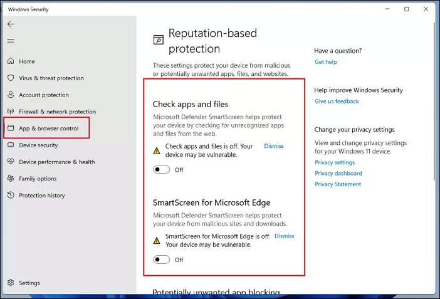Select Family options in the sidebar

tap(38, 179)
